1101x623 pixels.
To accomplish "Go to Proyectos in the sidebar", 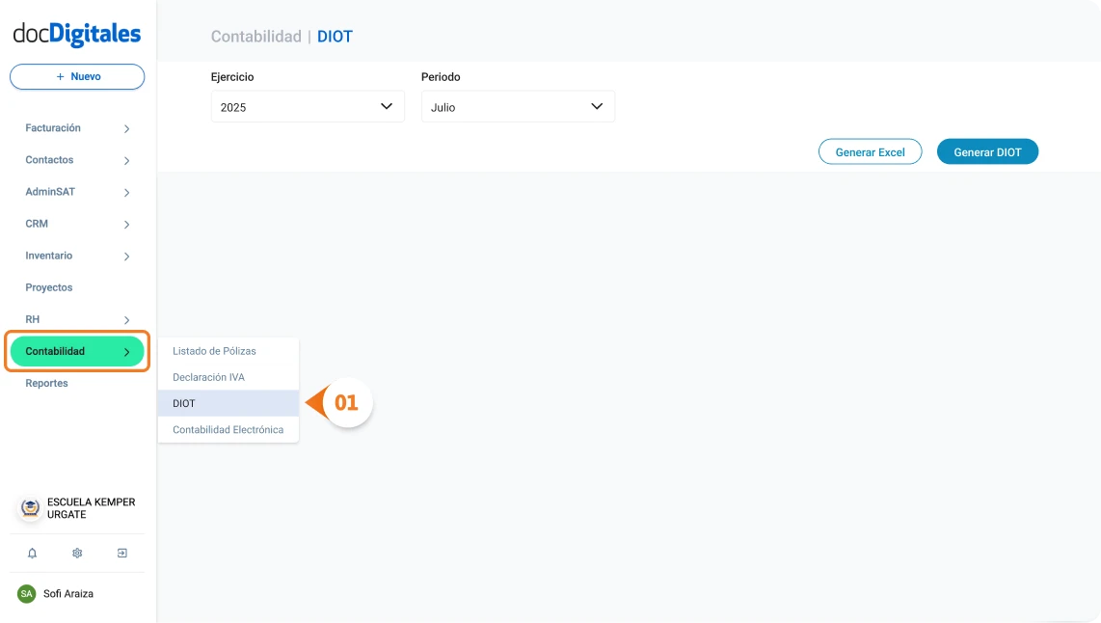I will click(49, 287).
